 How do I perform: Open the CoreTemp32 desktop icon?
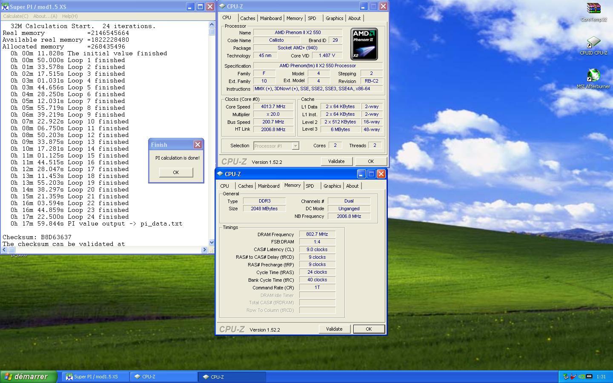pyautogui.click(x=593, y=12)
